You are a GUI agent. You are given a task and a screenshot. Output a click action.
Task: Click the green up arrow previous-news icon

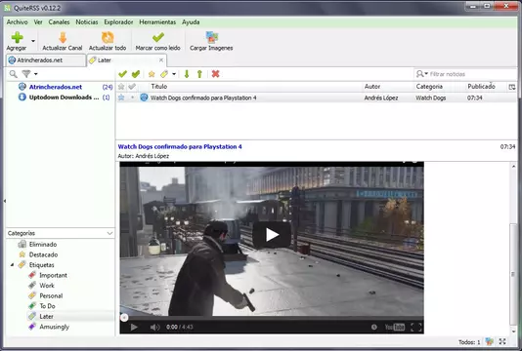[199, 74]
